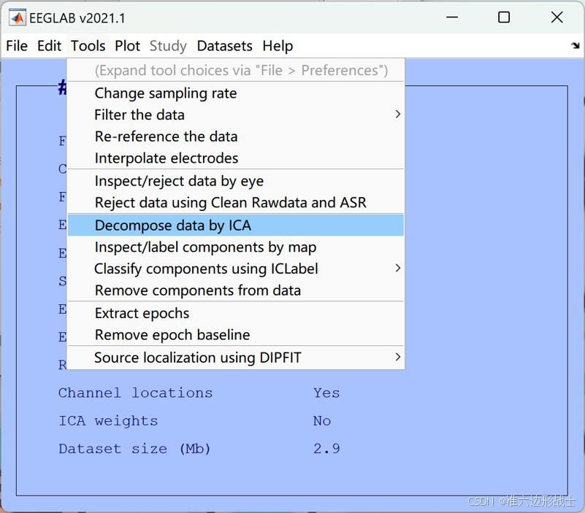Open the grayed-out Study menu
The image size is (585, 513).
pos(168,46)
